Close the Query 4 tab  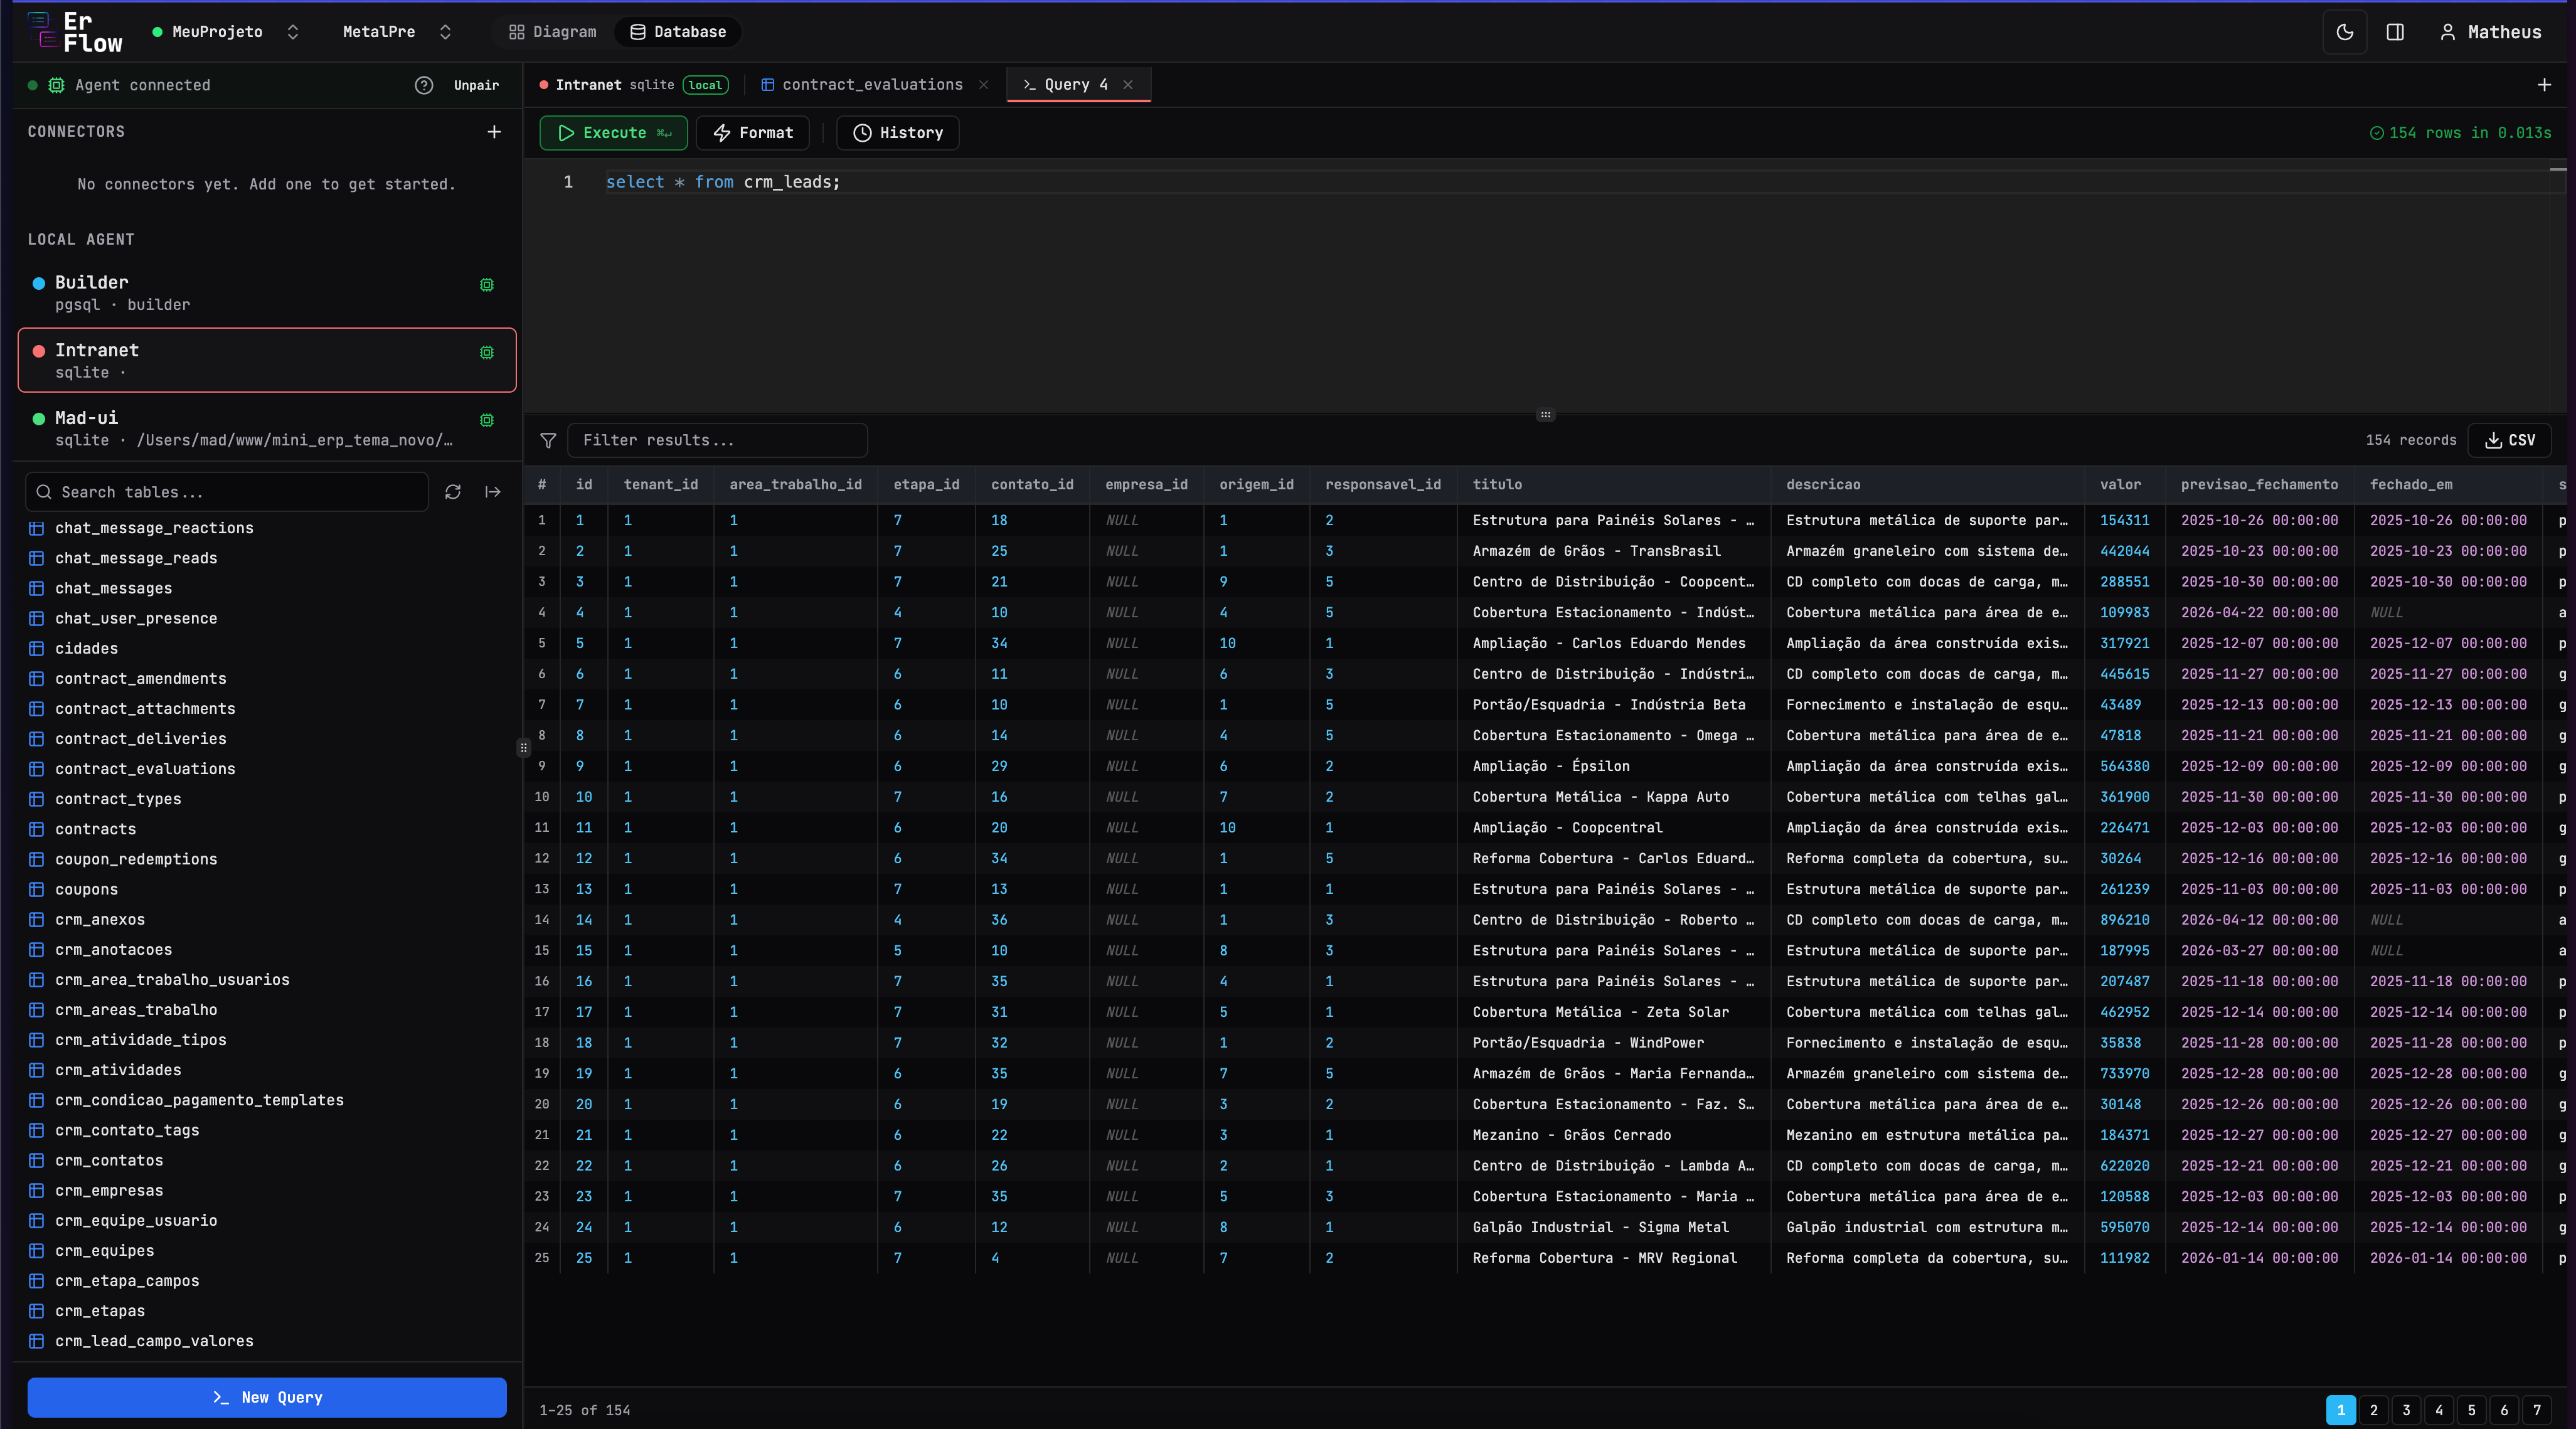point(1128,85)
